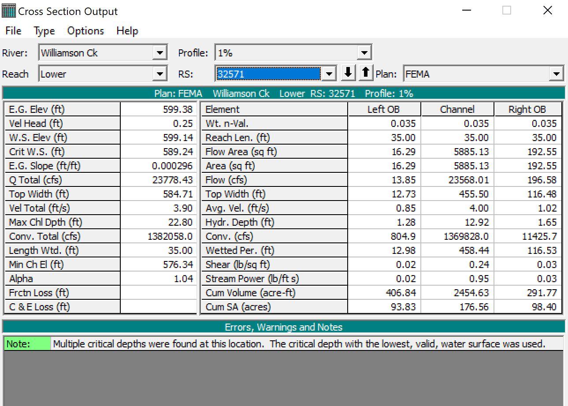Select the Channel Avg. Vel. value 4.00
The image size is (568, 406).
tap(458, 208)
